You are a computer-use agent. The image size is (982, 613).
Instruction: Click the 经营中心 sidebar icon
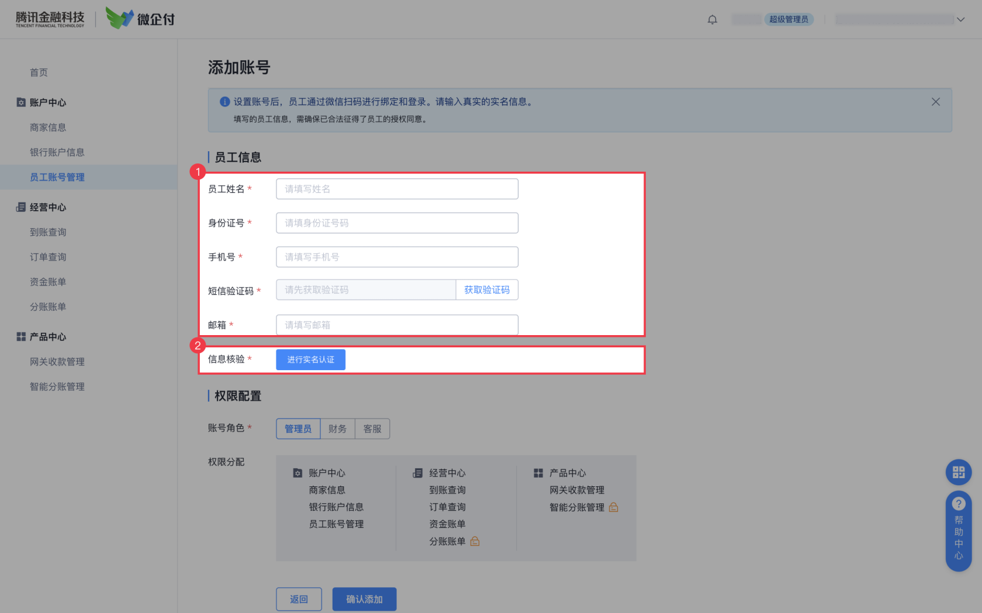21,207
